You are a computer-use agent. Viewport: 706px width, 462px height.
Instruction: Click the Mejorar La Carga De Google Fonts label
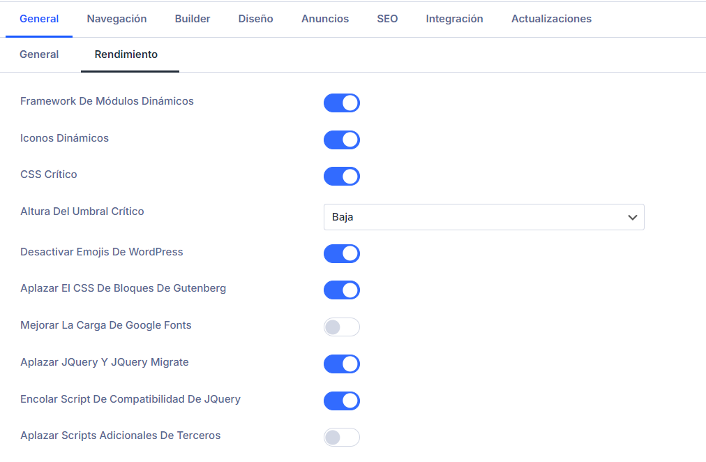(106, 325)
